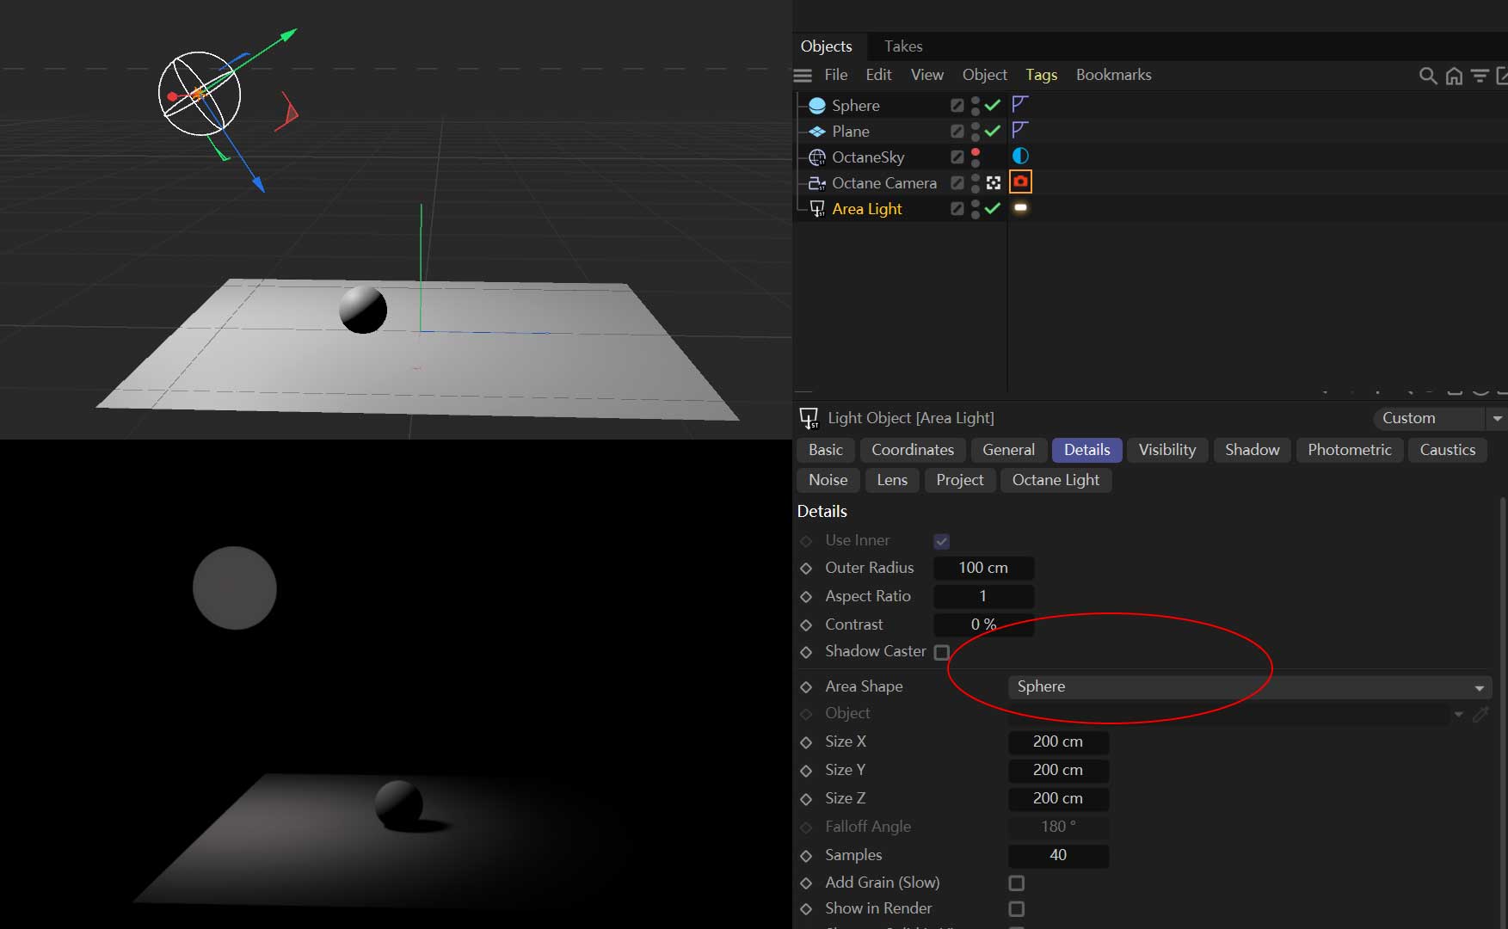Click the keyframe diamond for Contrast
Viewport: 1508px width, 929px height.
806,625
